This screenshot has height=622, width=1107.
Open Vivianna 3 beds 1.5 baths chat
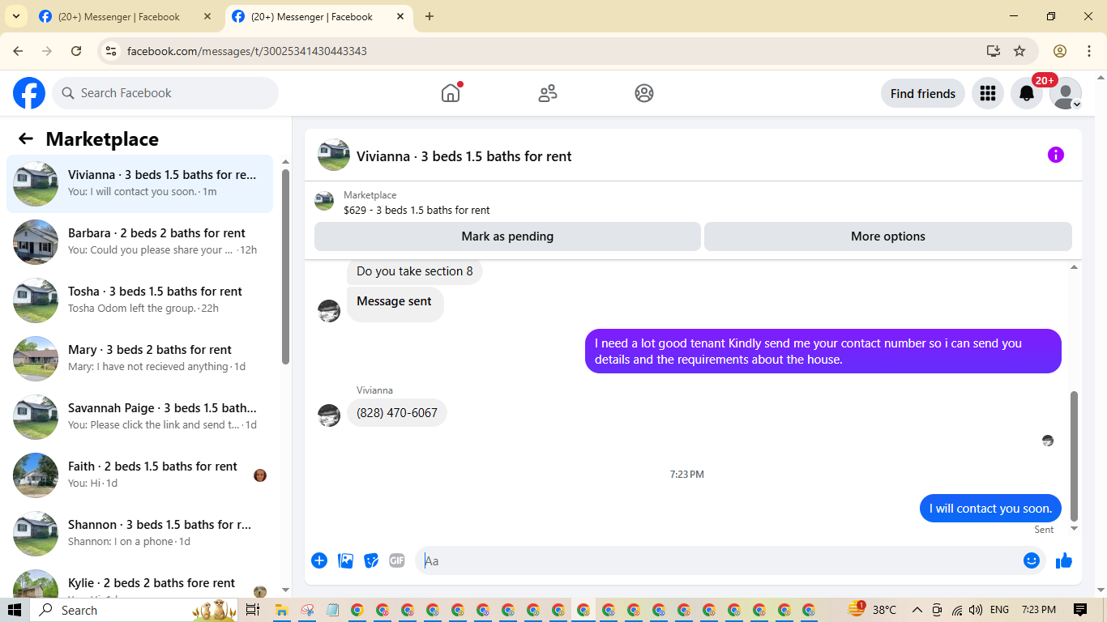(x=140, y=184)
